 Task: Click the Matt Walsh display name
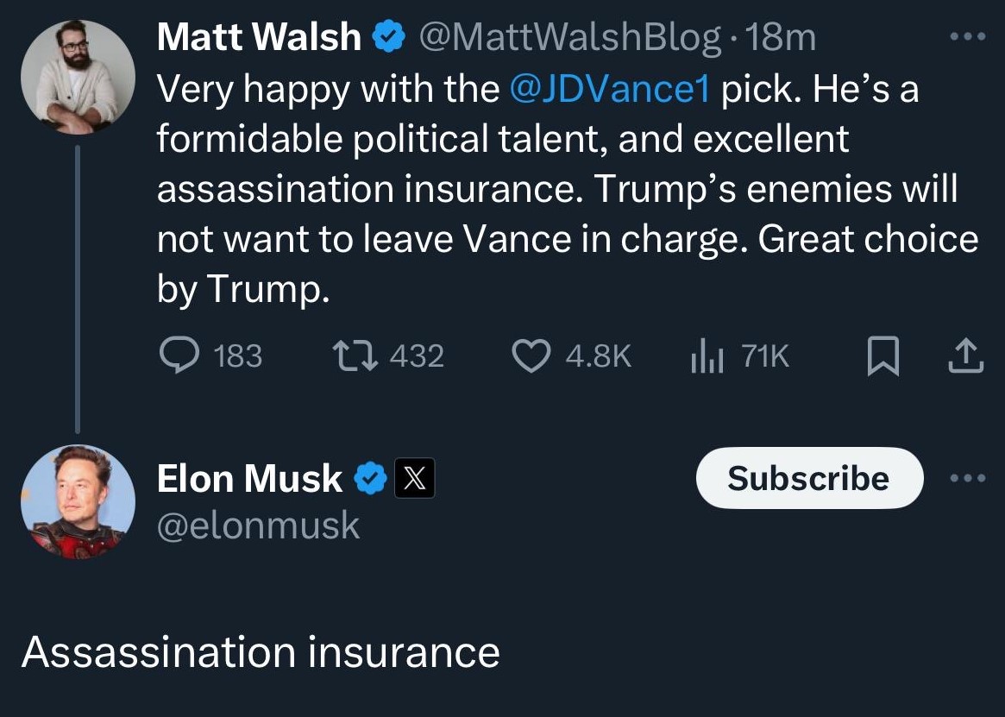[x=259, y=37]
